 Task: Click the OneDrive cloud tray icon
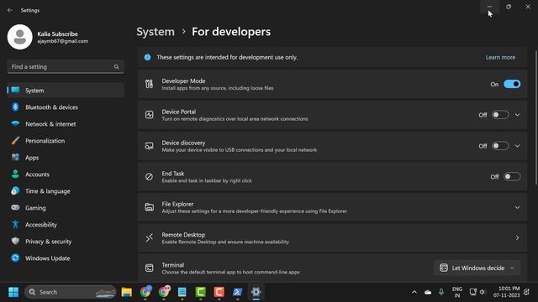tap(428, 292)
